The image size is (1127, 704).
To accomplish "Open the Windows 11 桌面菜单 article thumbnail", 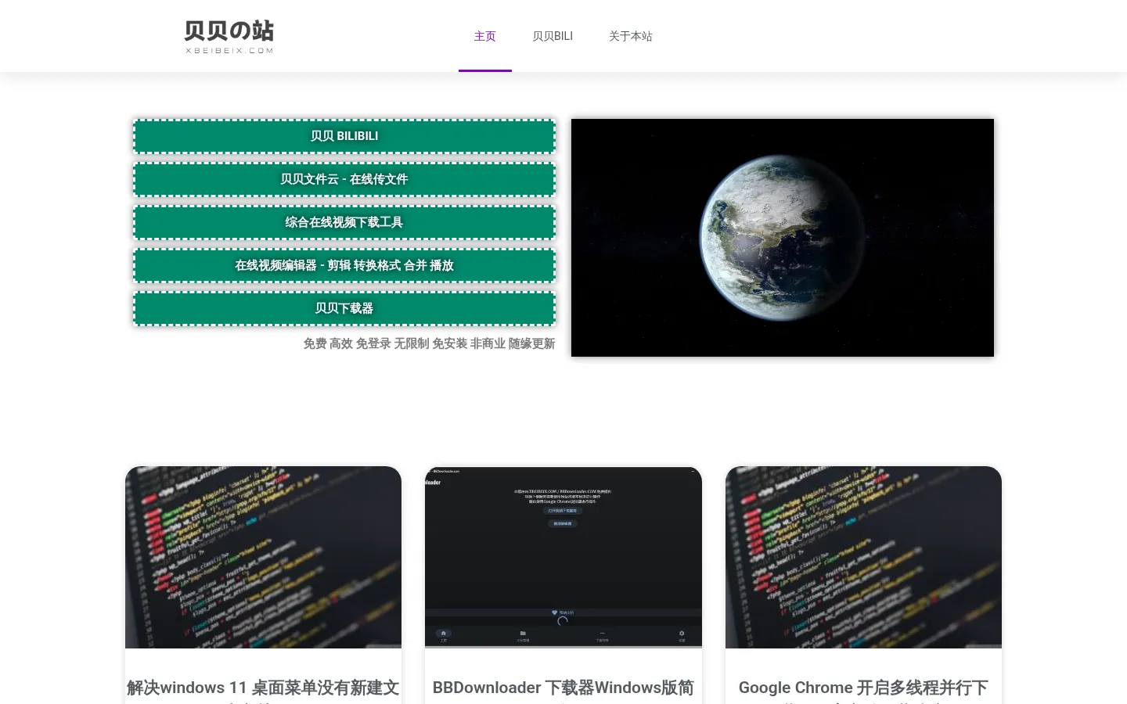I will point(263,557).
